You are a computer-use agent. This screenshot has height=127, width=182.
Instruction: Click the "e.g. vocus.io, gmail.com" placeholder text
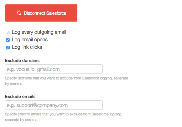33,69
